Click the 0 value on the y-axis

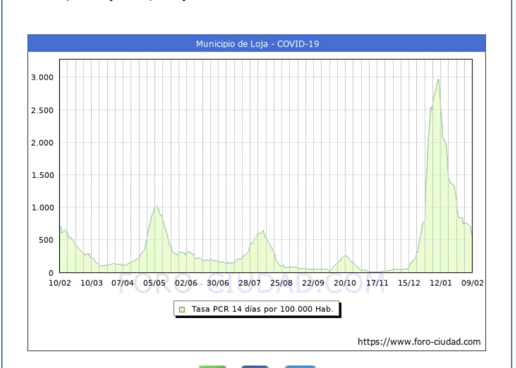[51, 273]
